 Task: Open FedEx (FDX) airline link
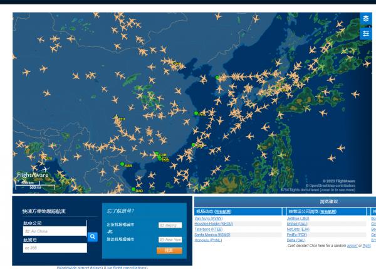[x=296, y=234]
